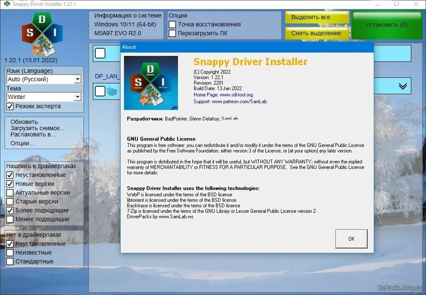The image size is (426, 295).
Task: Disable the "Режим эксперта" checkbox
Action: point(9,106)
